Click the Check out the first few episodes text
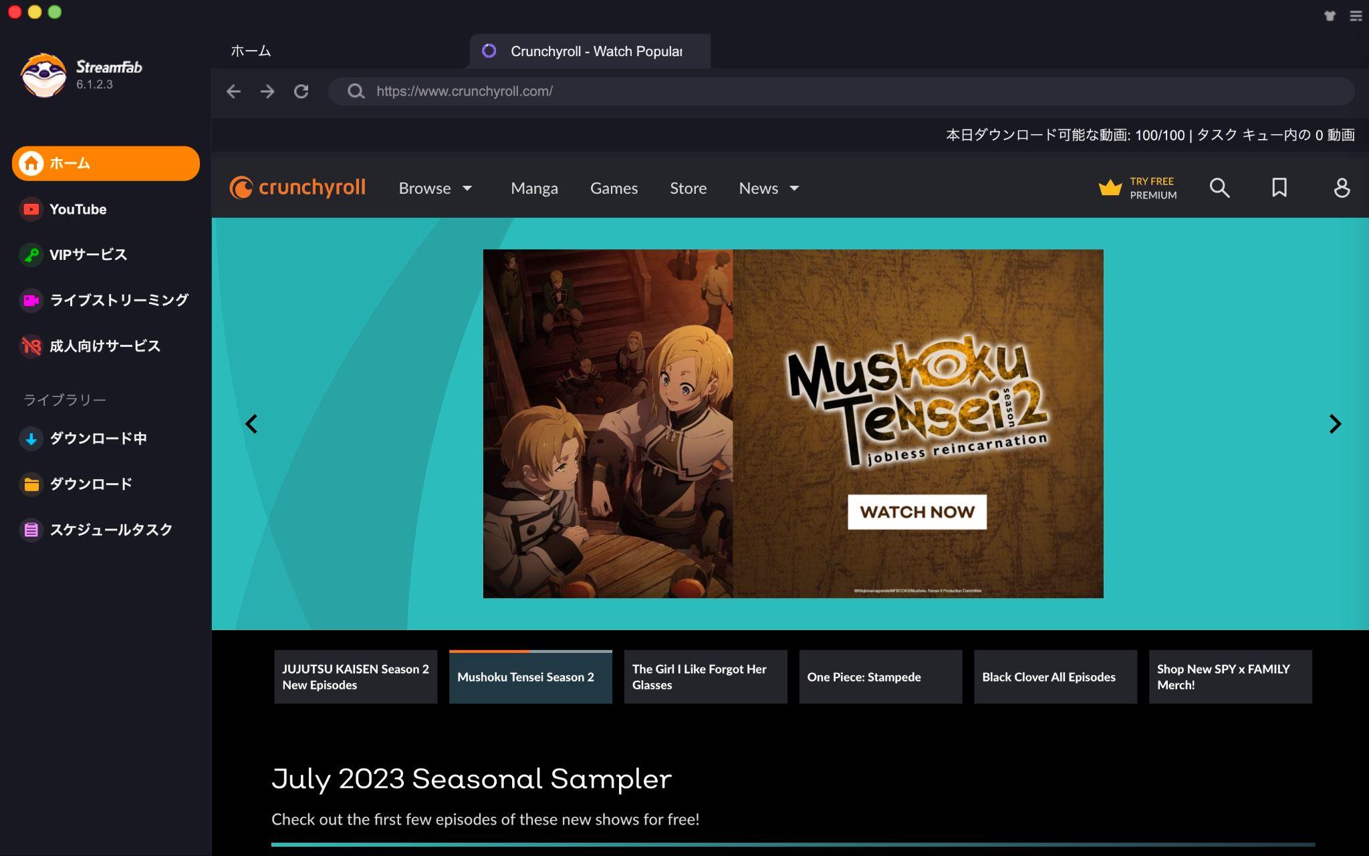Viewport: 1369px width, 856px height. coord(485,819)
